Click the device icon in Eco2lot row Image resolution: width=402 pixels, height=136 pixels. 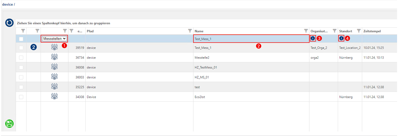[x=54, y=97]
